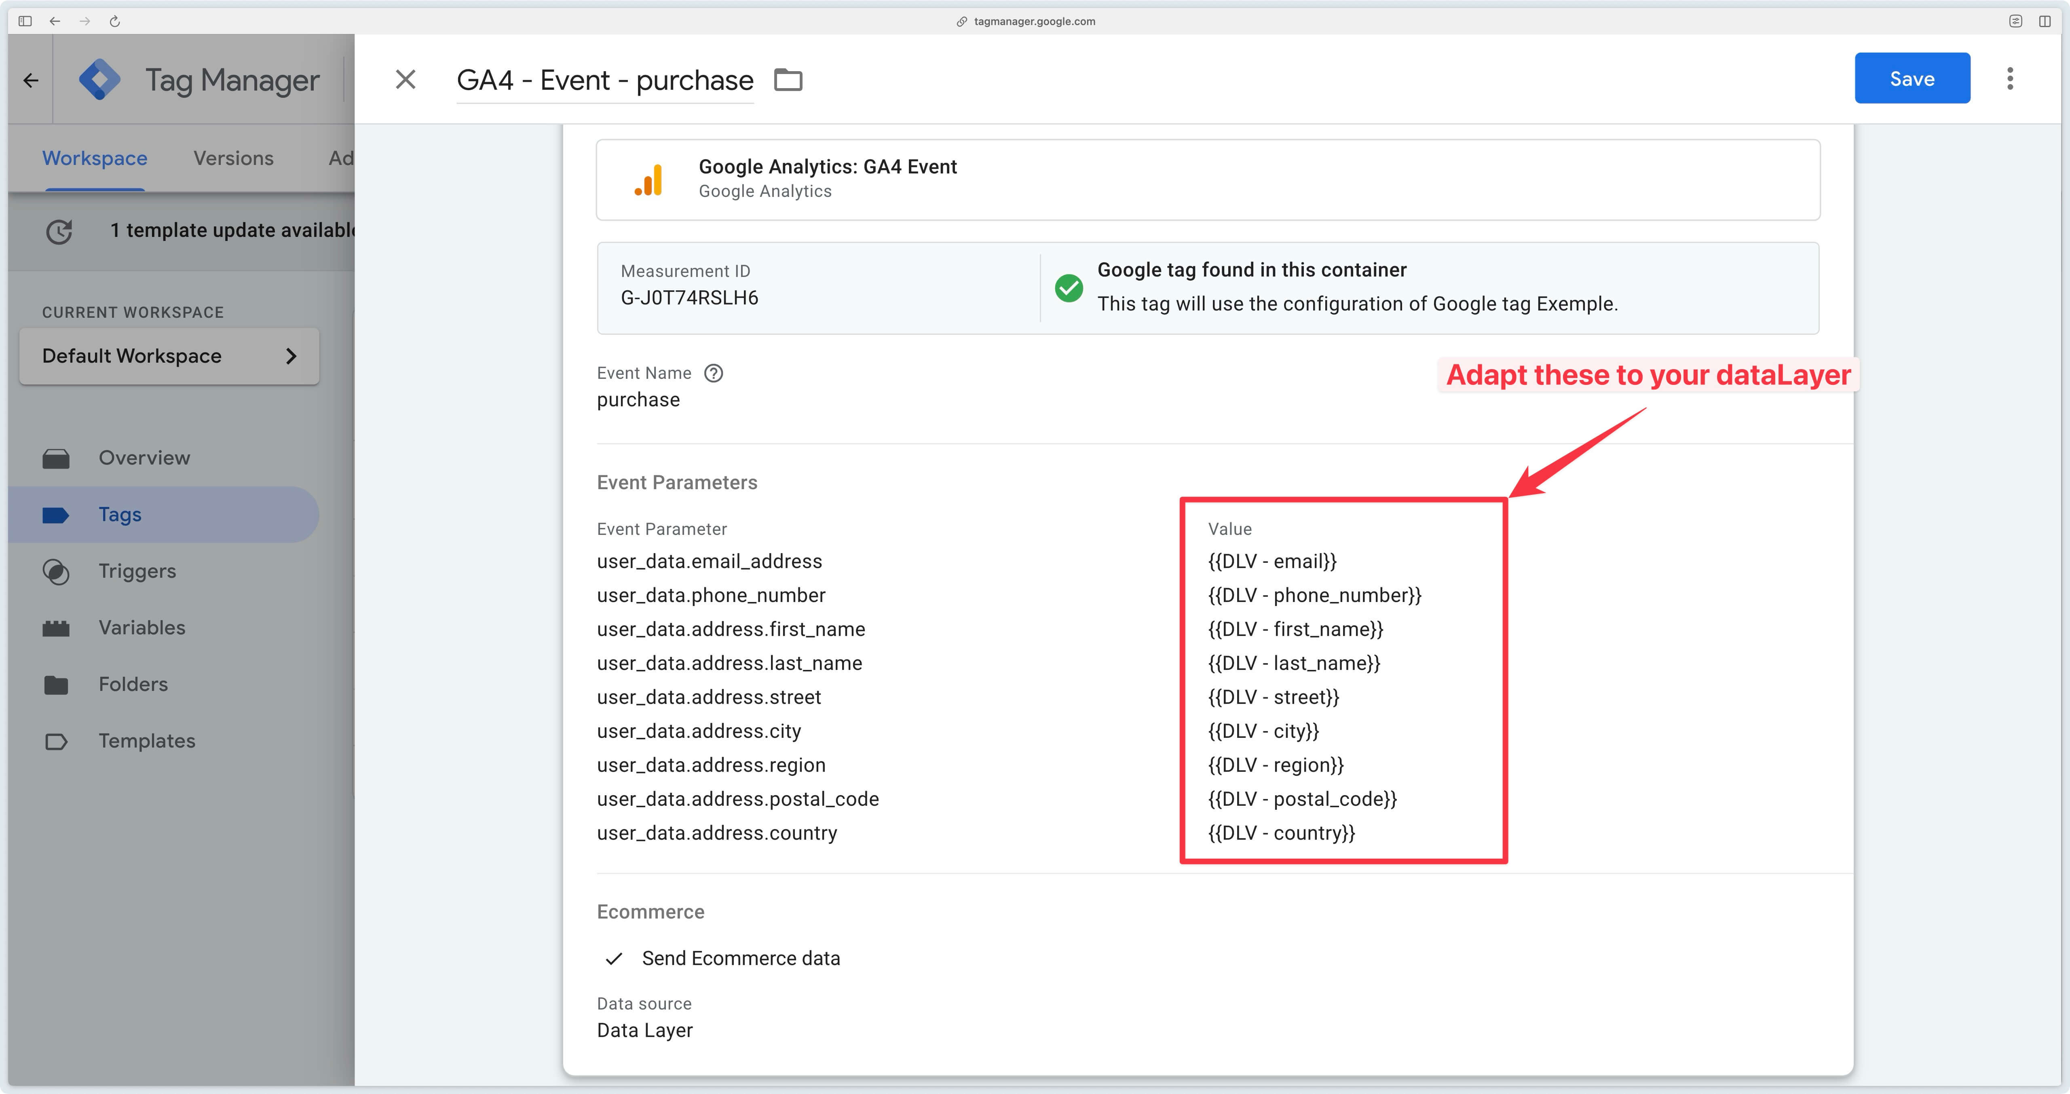
Task: Click value {{DLV - first_name}}
Action: pyautogui.click(x=1295, y=629)
